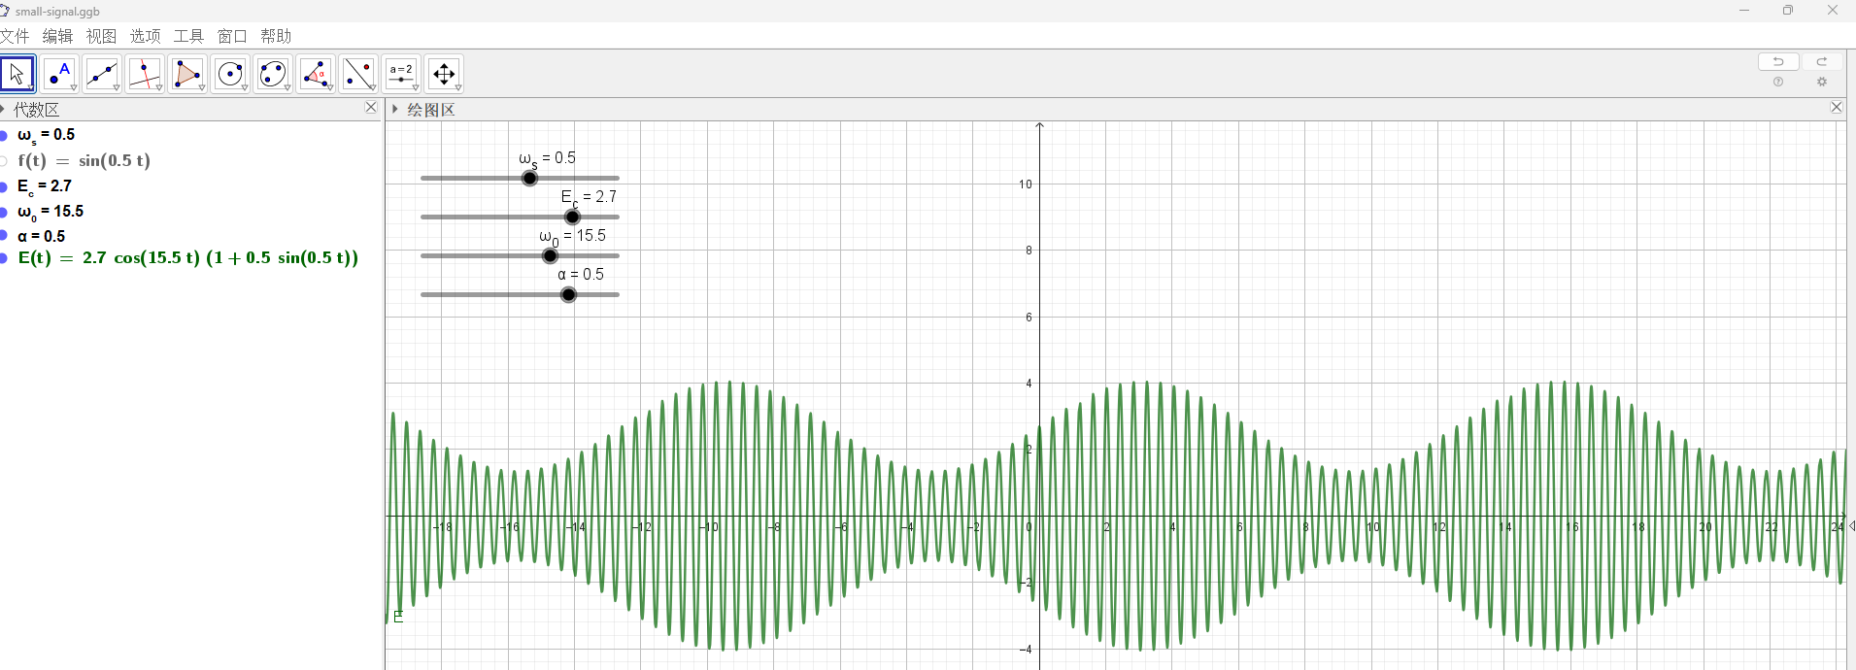Expand the 代数区 style bar triangle
Image resolution: width=1856 pixels, height=670 pixels.
point(4,109)
